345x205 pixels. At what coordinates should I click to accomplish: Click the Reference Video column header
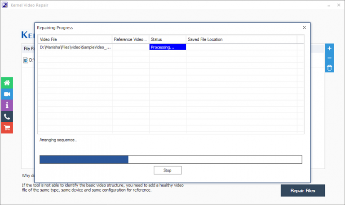[130, 39]
